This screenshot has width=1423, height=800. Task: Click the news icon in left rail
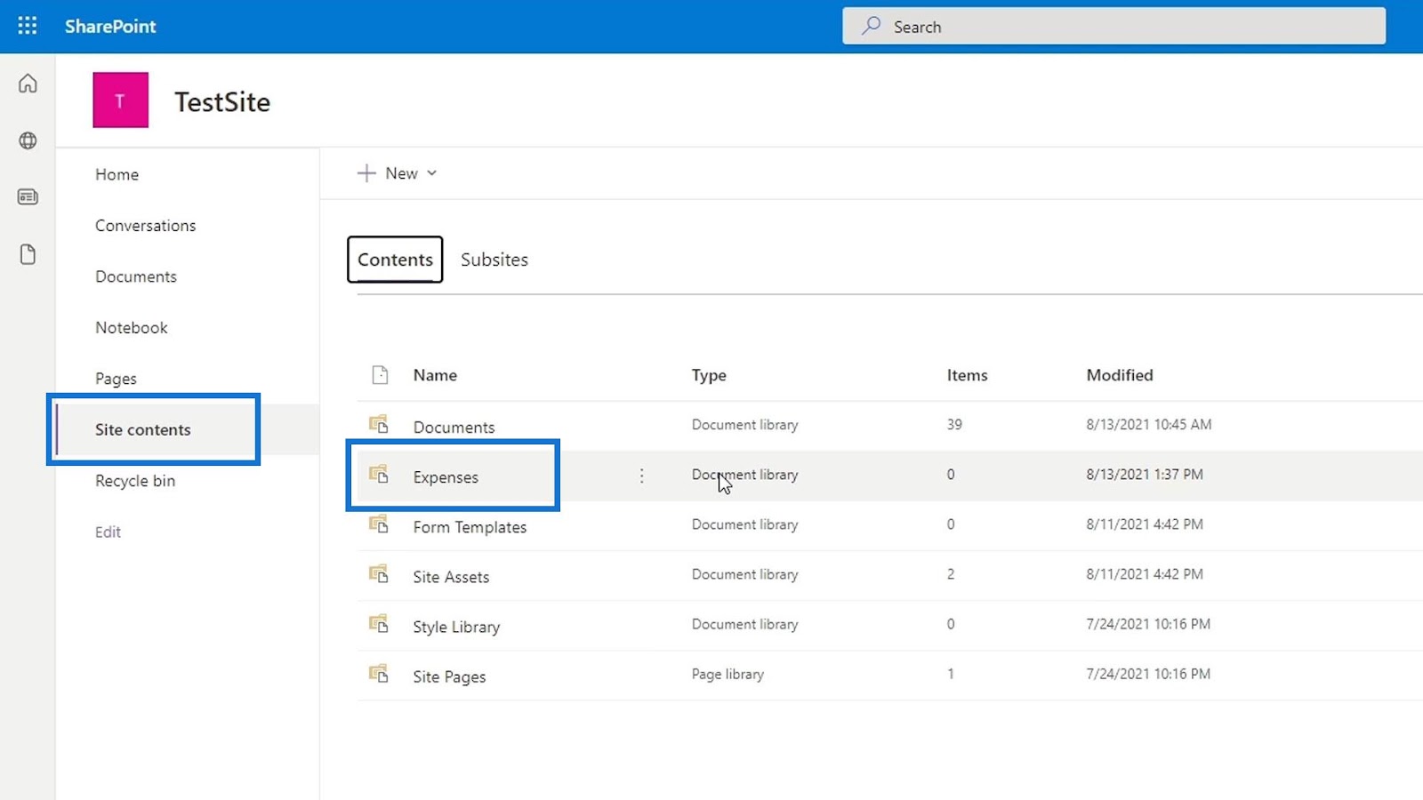pos(28,196)
